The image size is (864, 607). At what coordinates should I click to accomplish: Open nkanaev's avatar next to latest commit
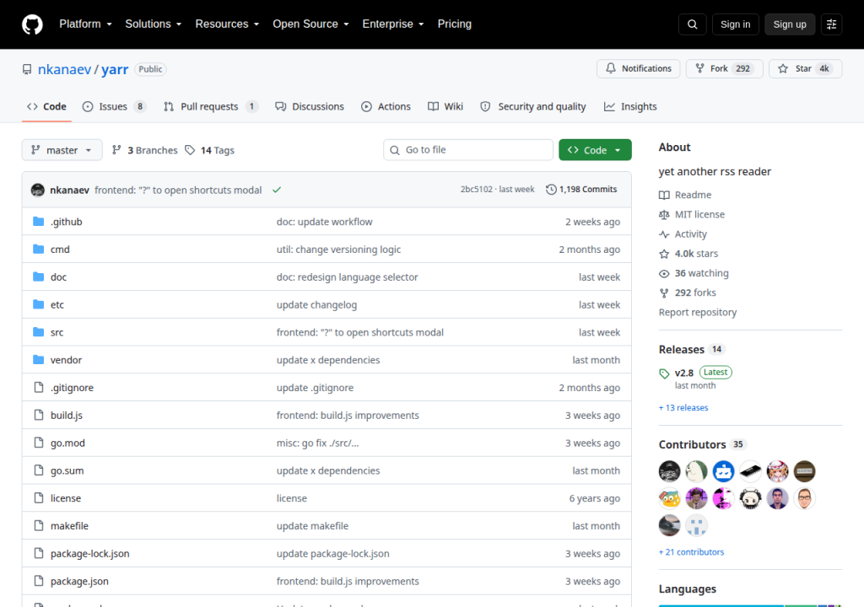37,190
